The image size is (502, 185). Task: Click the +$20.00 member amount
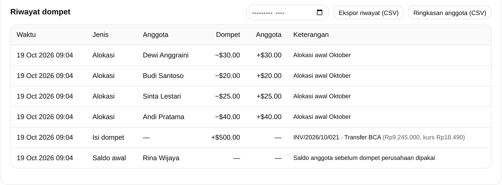pyautogui.click(x=269, y=76)
